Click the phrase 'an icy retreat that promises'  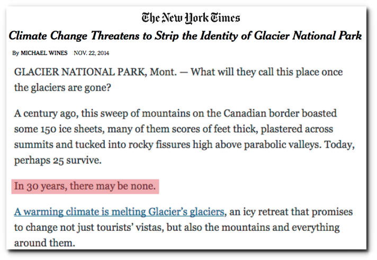(x=291, y=212)
